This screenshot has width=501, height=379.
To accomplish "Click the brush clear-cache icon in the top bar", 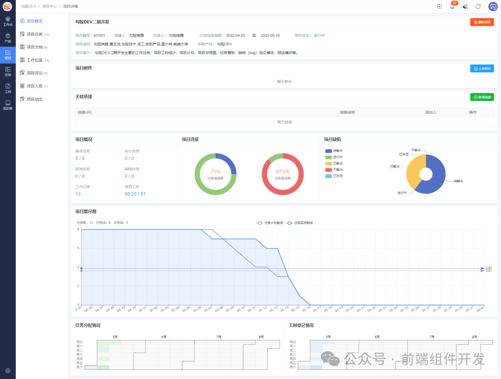I will [x=465, y=6].
